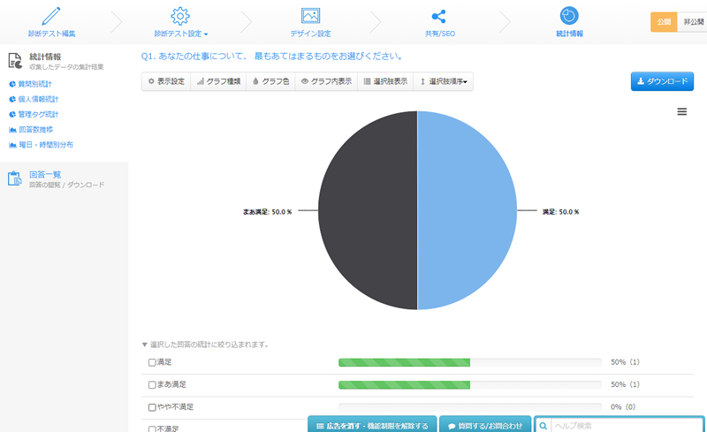Screen dimensions: 707x432
Task: Click the blue ダウンロード button
Action: pyautogui.click(x=662, y=81)
